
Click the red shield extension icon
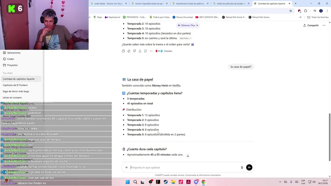[x=299, y=11]
